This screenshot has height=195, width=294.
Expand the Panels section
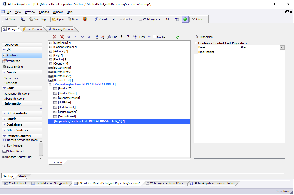(x=4, y=119)
